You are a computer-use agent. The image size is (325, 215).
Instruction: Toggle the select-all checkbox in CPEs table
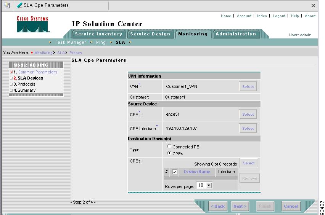[x=175, y=172]
